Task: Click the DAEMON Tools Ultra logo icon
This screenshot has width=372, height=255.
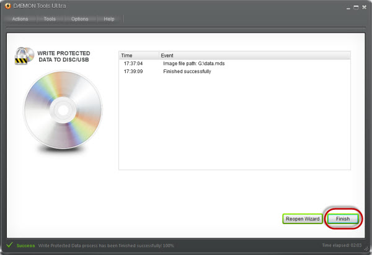Action: coord(8,6)
